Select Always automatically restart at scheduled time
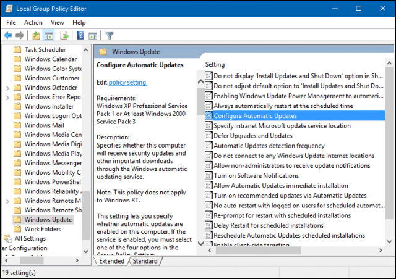The height and width of the screenshot is (279, 396). point(283,106)
